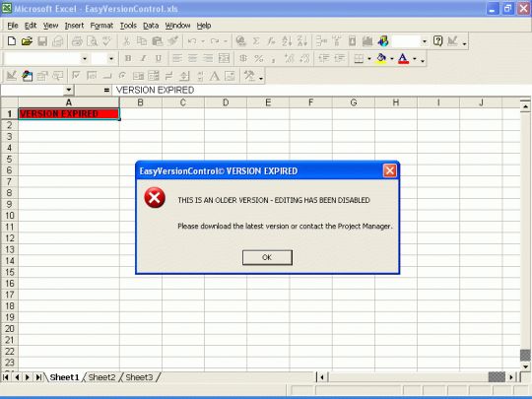Viewport: 532px width, 399px height.
Task: Click the Sort Descending Z-A icon
Action: pyautogui.click(x=302, y=41)
